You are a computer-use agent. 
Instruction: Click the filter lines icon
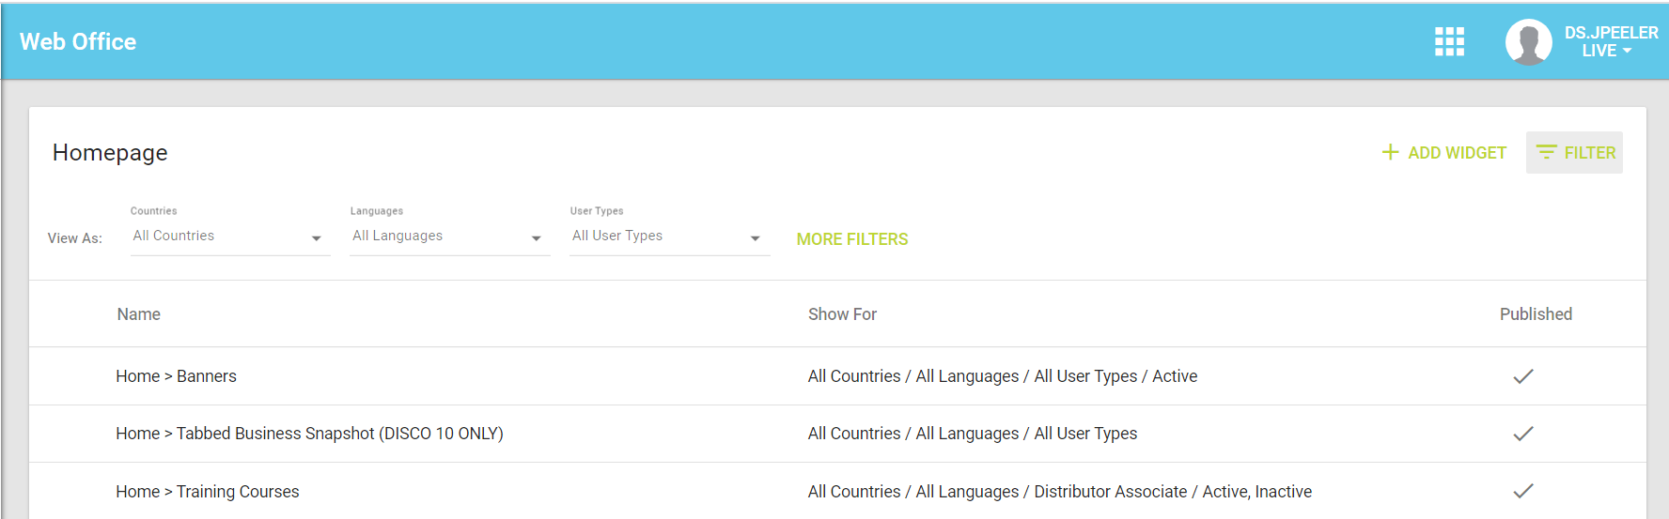pyautogui.click(x=1546, y=152)
